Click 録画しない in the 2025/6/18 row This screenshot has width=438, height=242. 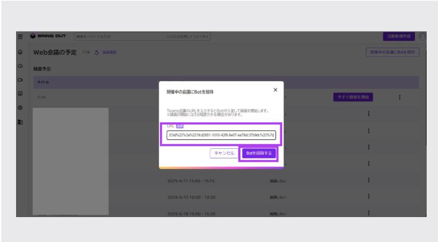tap(278, 214)
